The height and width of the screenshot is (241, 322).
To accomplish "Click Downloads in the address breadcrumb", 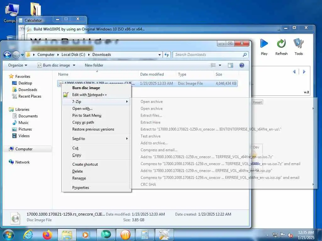I will tap(102, 55).
